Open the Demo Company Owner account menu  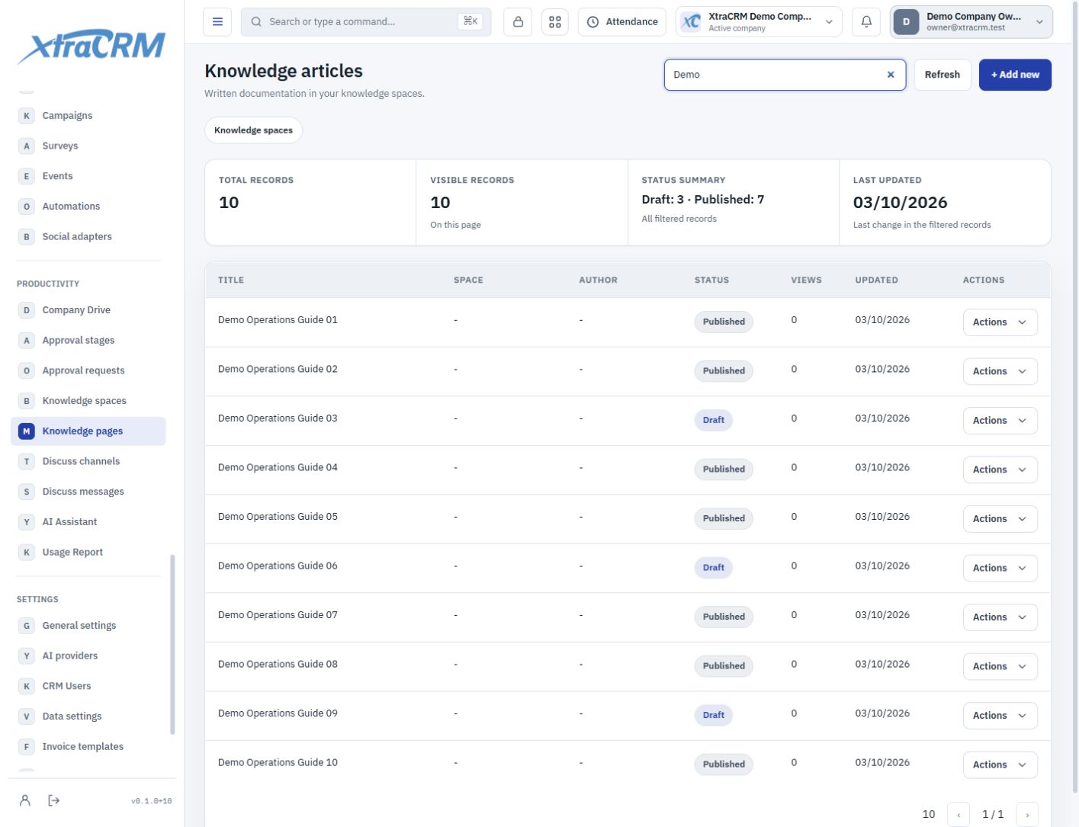tap(971, 22)
